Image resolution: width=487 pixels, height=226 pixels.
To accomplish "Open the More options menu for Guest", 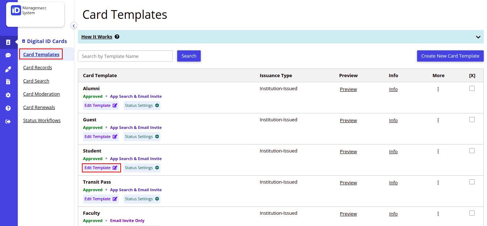I will point(438,120).
